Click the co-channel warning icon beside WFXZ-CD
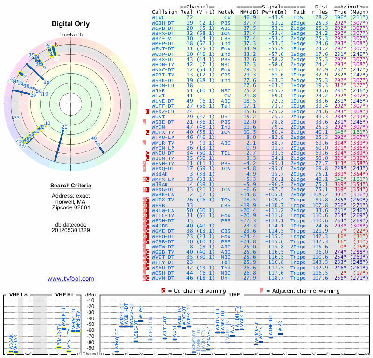The image size is (373, 358). coord(147,111)
